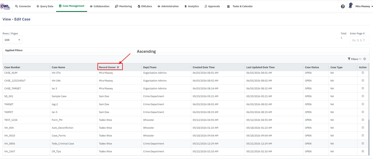Sort by Dept/Team column header
This screenshot has width=373, height=159.
click(150, 67)
